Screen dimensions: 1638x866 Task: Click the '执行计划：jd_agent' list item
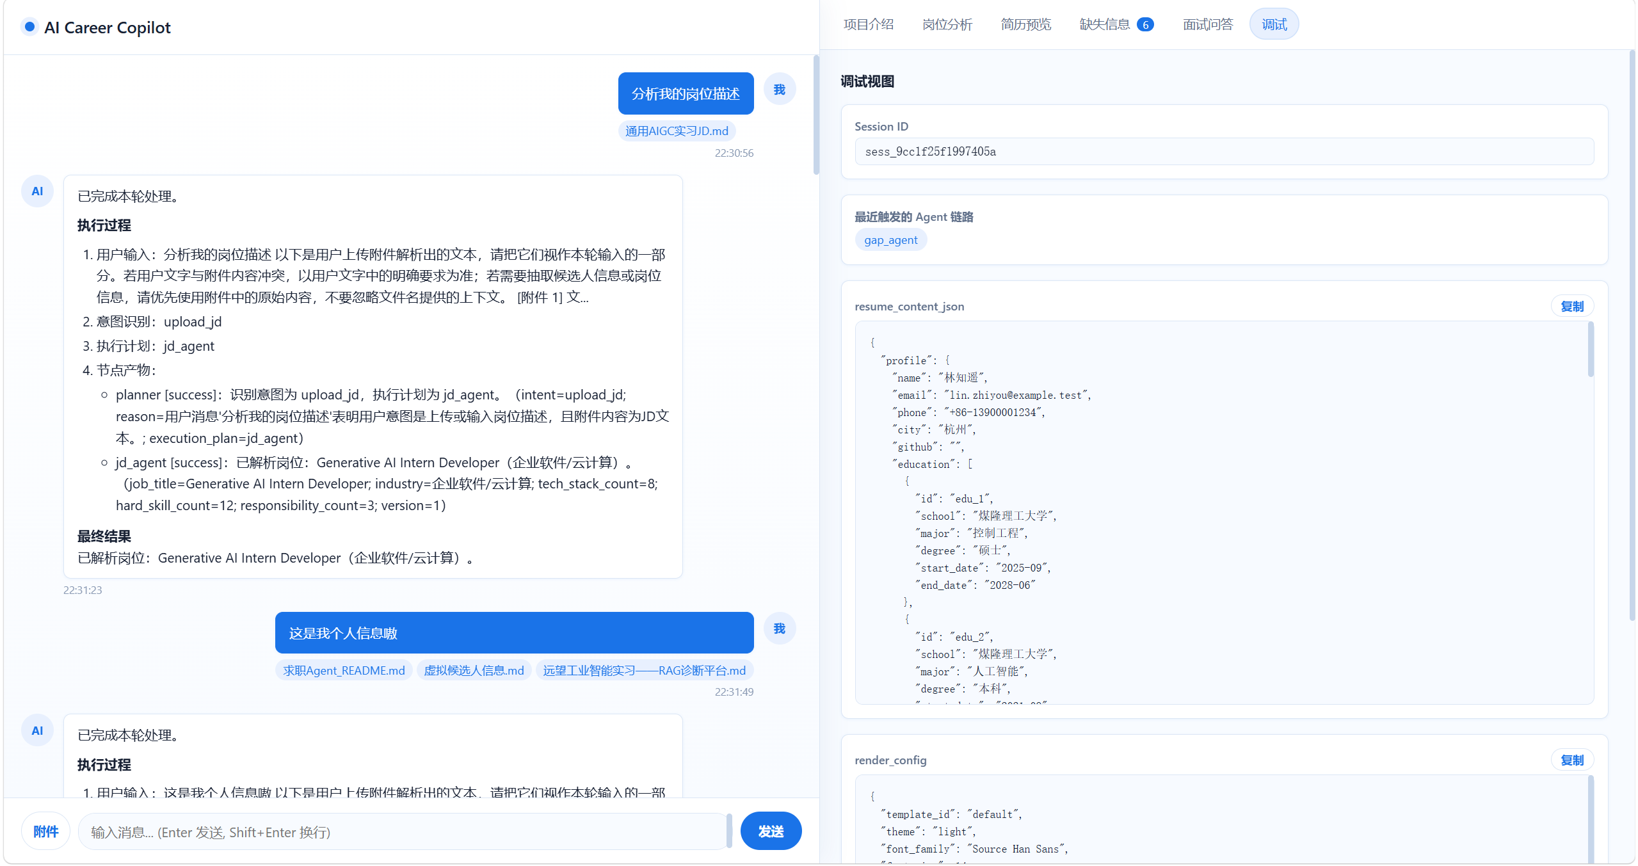point(156,346)
